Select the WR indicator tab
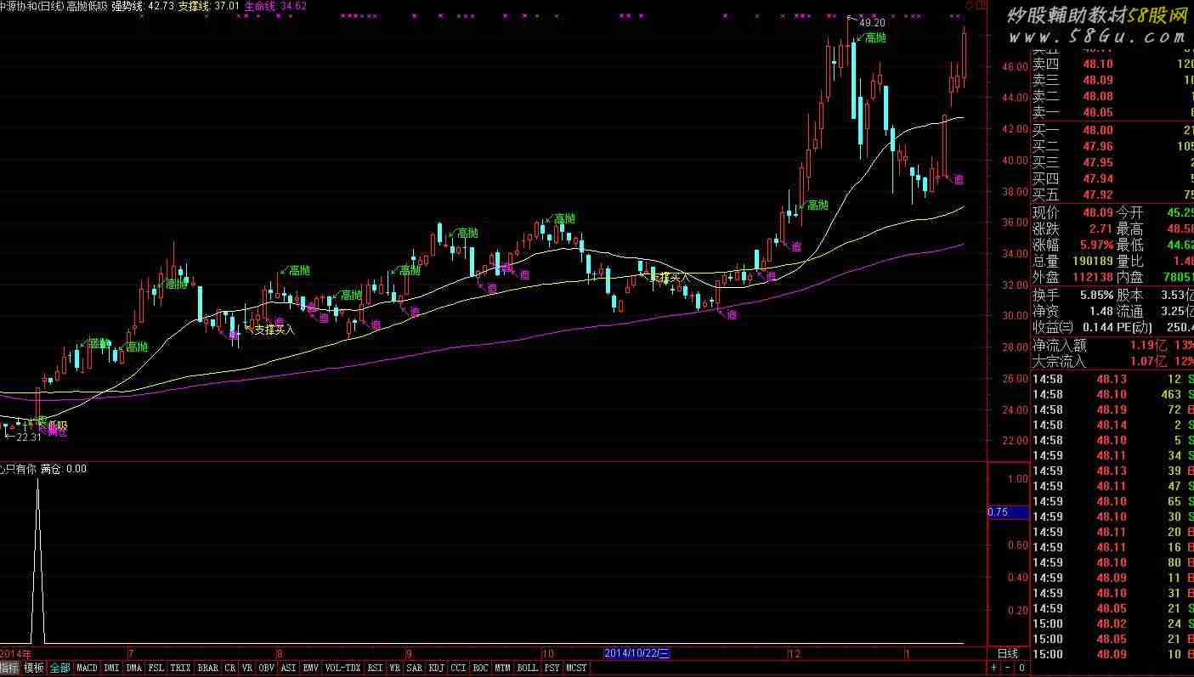Viewport: 1194px width, 677px height. click(394, 669)
